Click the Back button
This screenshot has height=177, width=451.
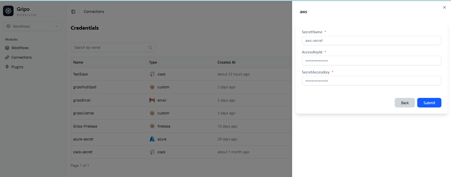405,103
